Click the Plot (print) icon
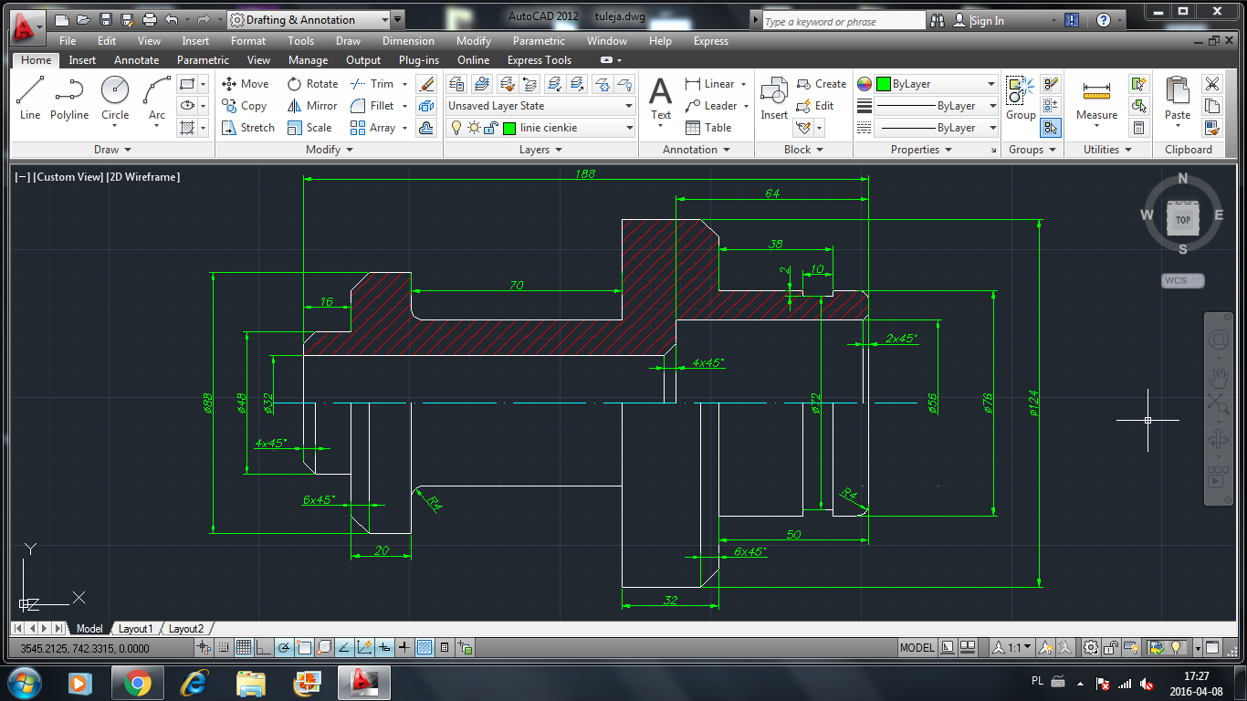This screenshot has width=1247, height=701. click(150, 19)
